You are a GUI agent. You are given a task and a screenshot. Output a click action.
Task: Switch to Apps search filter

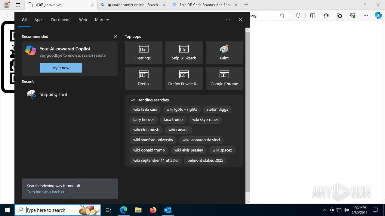coord(39,20)
